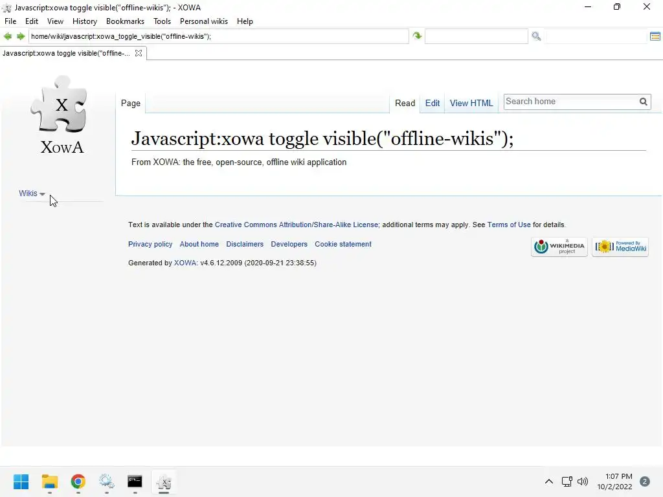Select the Page tab
This screenshot has height=497, width=663.
point(131,103)
